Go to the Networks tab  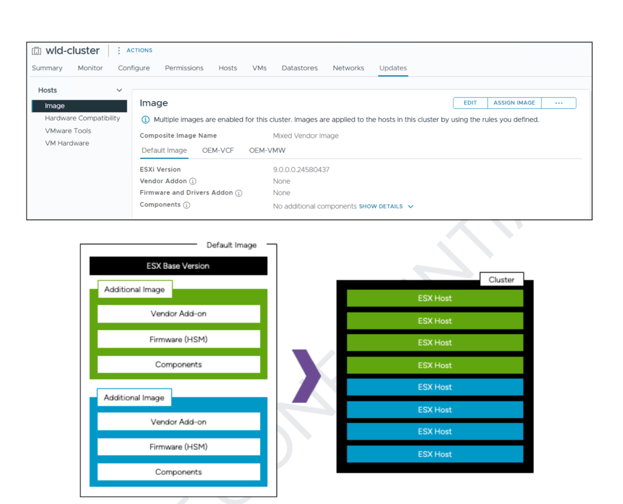point(348,68)
